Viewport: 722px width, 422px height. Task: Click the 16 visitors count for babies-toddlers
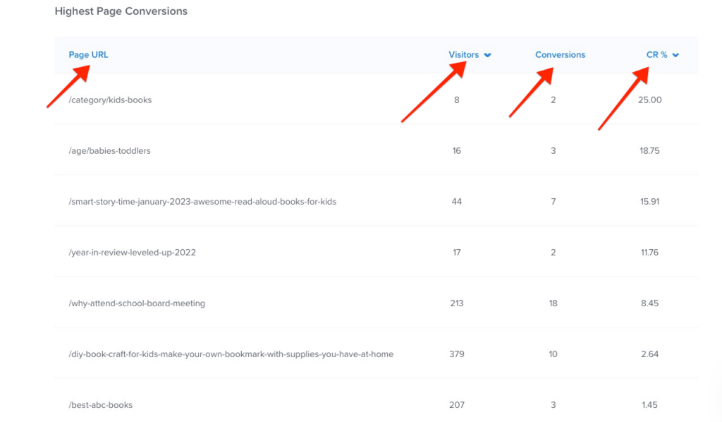(x=457, y=150)
